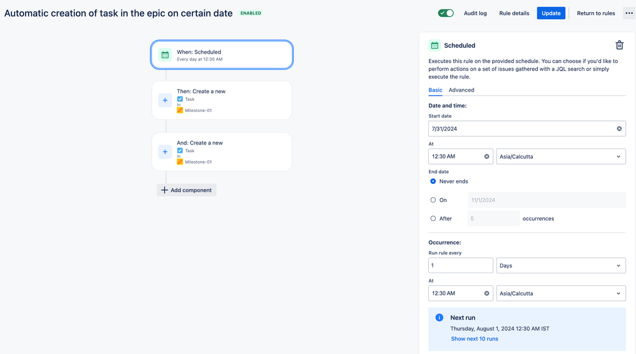Select the Never ends radio option

pyautogui.click(x=433, y=181)
